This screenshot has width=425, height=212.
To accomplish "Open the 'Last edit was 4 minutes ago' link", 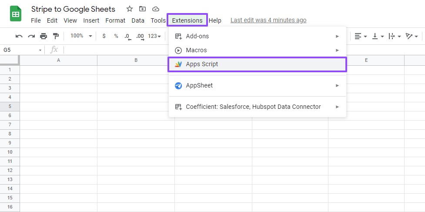I will click(x=268, y=20).
